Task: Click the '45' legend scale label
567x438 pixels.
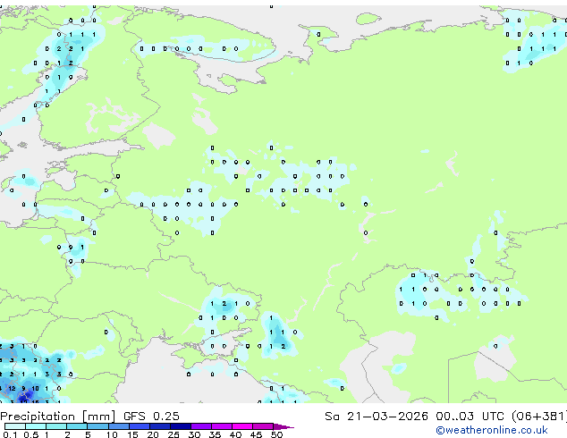Action: tap(256, 434)
